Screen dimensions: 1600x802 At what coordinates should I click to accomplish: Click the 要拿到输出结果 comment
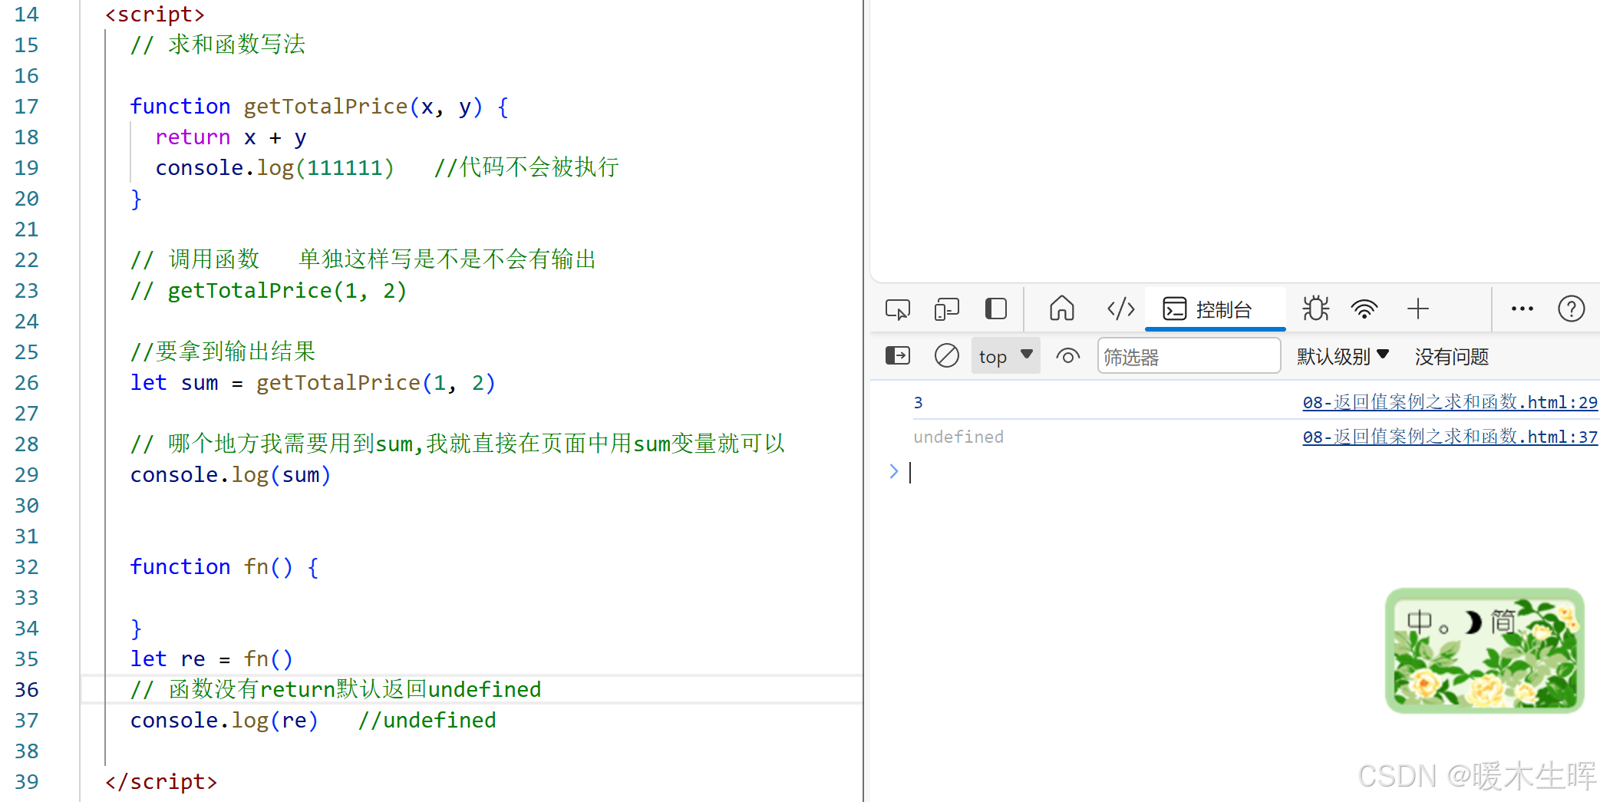223,351
